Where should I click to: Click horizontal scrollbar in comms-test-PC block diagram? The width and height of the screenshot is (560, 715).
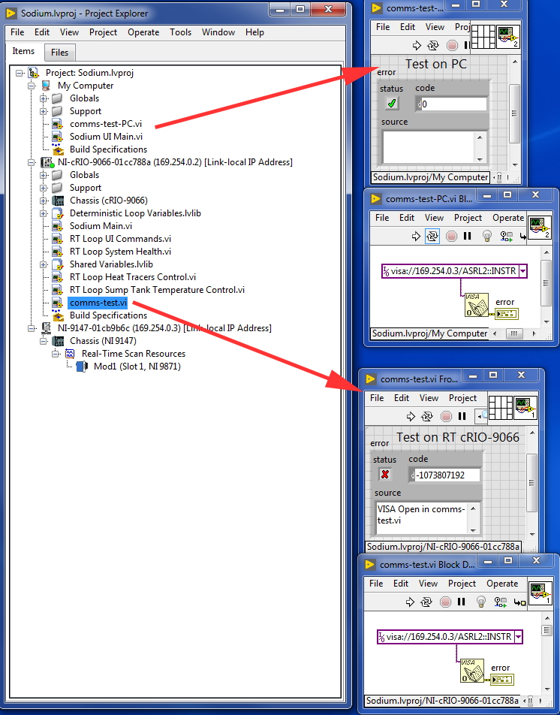pyautogui.click(x=514, y=333)
